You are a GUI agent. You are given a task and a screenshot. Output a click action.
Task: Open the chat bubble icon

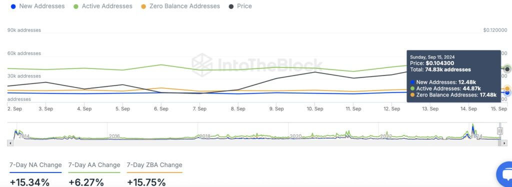(x=505, y=174)
